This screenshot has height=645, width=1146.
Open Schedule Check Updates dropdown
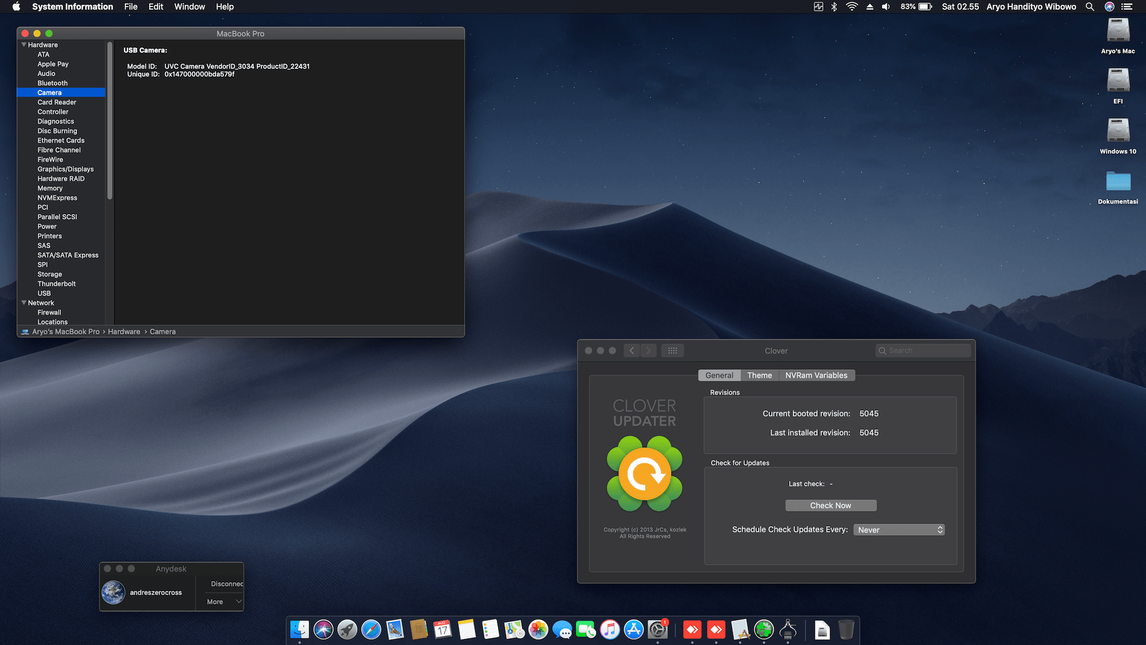[x=899, y=530]
